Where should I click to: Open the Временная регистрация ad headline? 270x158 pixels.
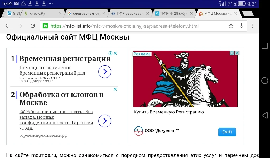pyautogui.click(x=65, y=59)
